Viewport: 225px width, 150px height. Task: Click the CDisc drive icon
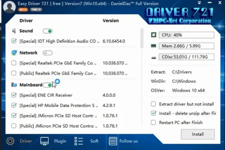(x=154, y=57)
